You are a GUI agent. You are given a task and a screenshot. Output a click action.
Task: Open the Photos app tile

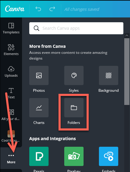click(x=39, y=75)
